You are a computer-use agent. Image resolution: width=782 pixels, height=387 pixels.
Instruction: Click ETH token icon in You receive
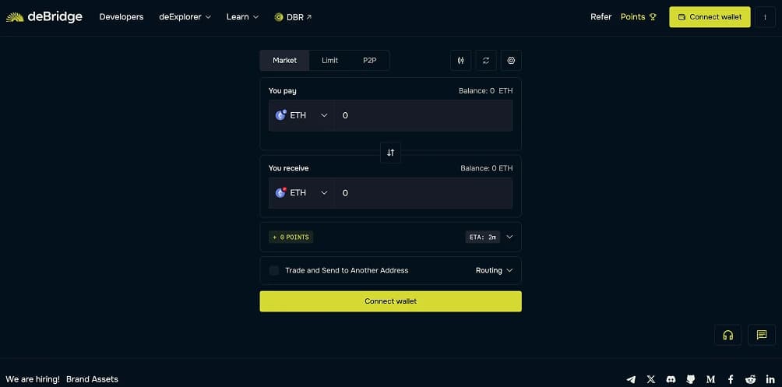[x=280, y=192]
